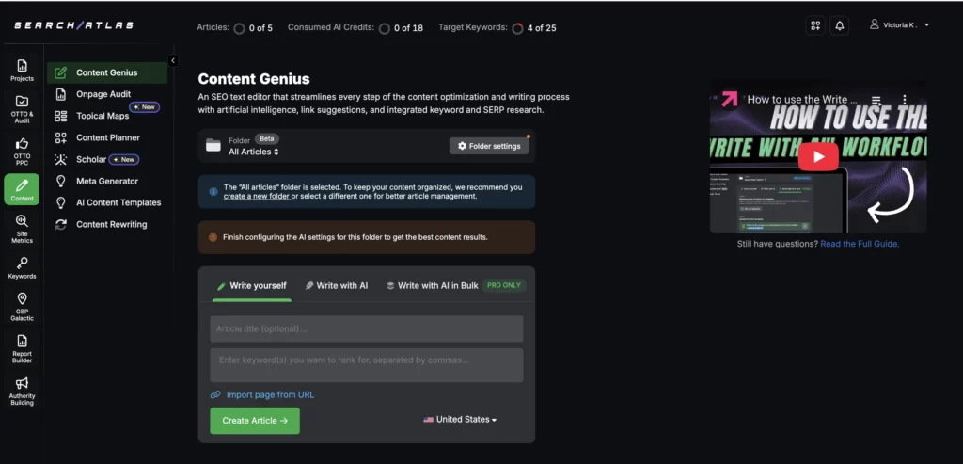Click the create a new folder link
The width and height of the screenshot is (963, 464).
tap(256, 197)
